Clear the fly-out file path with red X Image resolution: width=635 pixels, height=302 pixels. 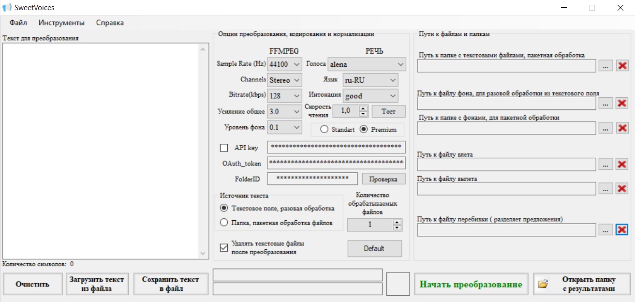[622, 189]
